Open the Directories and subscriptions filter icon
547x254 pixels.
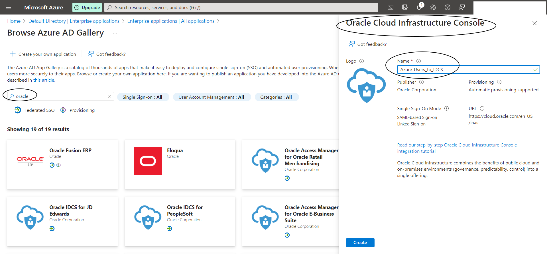pyautogui.click(x=405, y=7)
